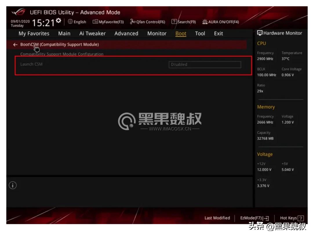Viewport: 313px width, 237px height.
Task: Expand Compatibility Support Module Configuration
Action: coord(62,54)
